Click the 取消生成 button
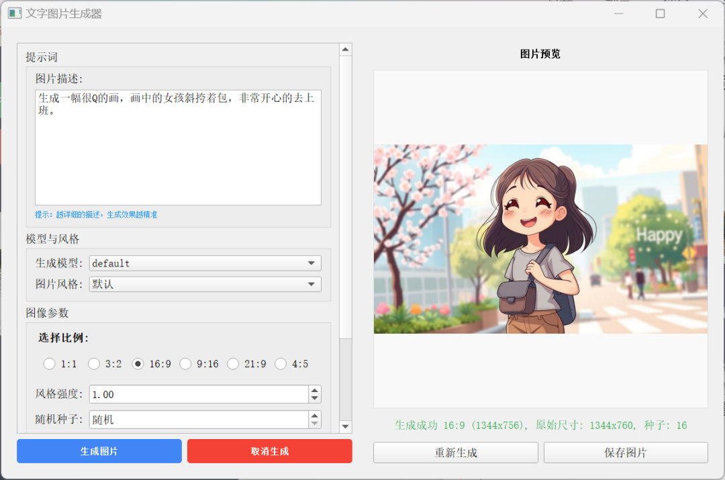Screen dimensions: 725x480 [x=270, y=451]
